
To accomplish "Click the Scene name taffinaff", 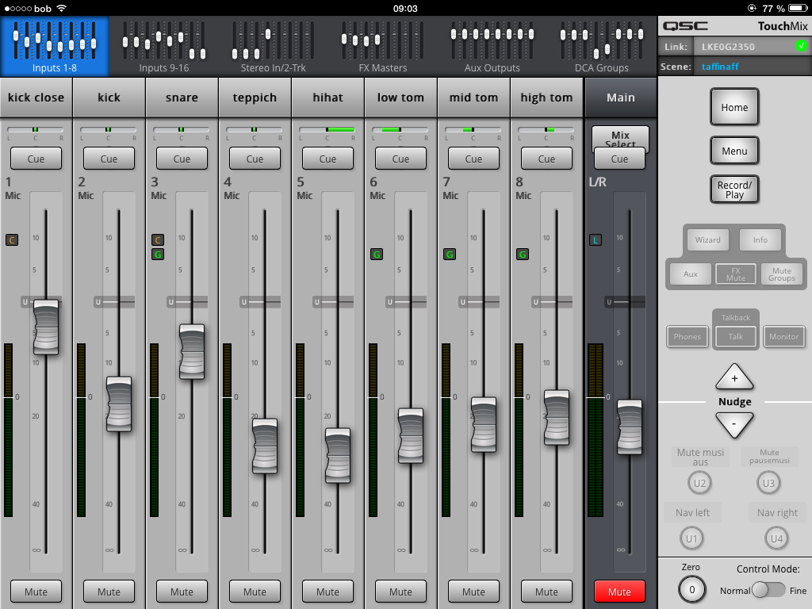I will pyautogui.click(x=720, y=67).
